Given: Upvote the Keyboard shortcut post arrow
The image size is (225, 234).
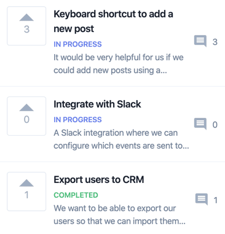Looking at the screenshot, I should point(26,17).
